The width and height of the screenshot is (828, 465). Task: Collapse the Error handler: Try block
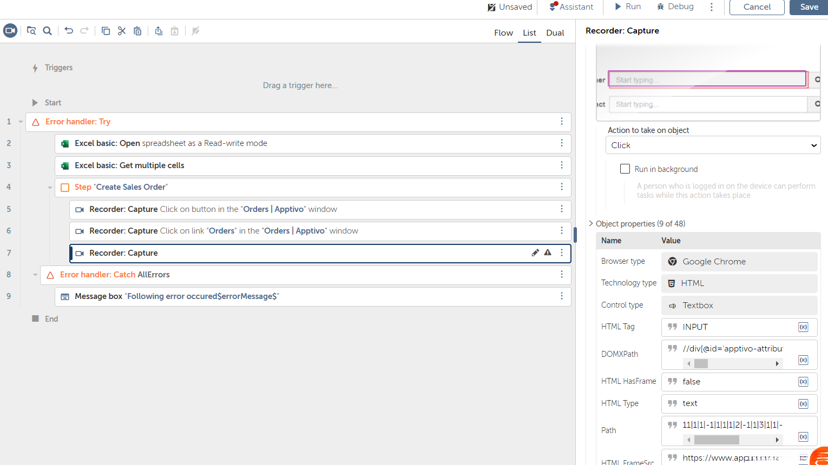pyautogui.click(x=21, y=122)
